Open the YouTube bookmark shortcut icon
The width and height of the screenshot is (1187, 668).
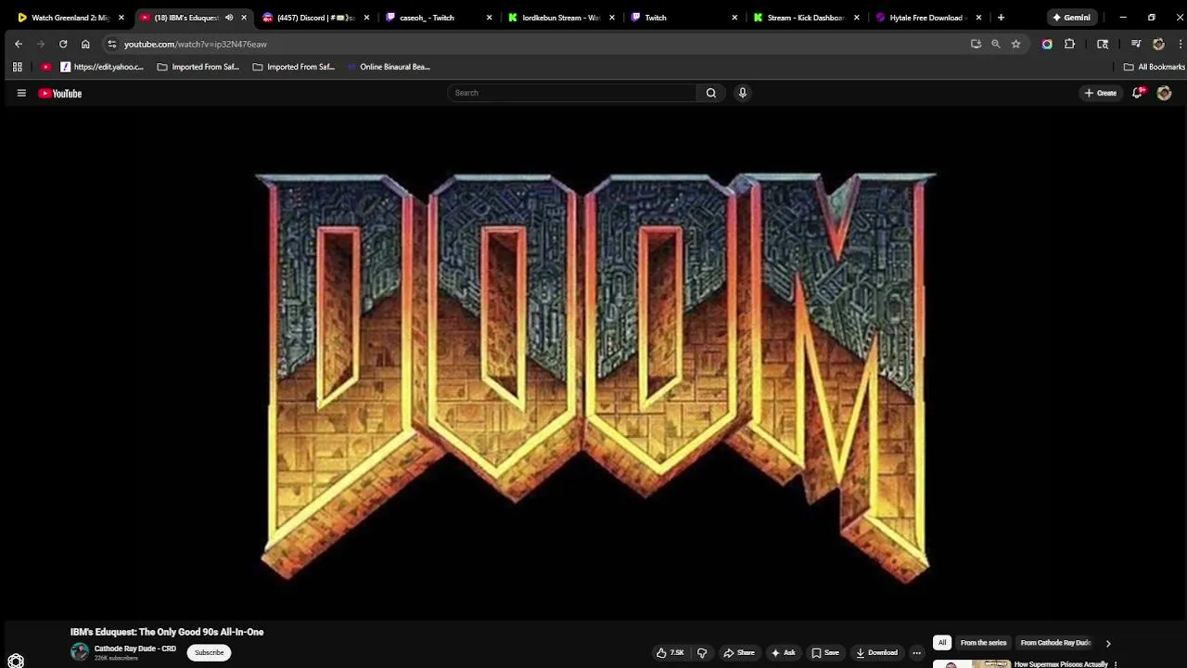tap(46, 67)
